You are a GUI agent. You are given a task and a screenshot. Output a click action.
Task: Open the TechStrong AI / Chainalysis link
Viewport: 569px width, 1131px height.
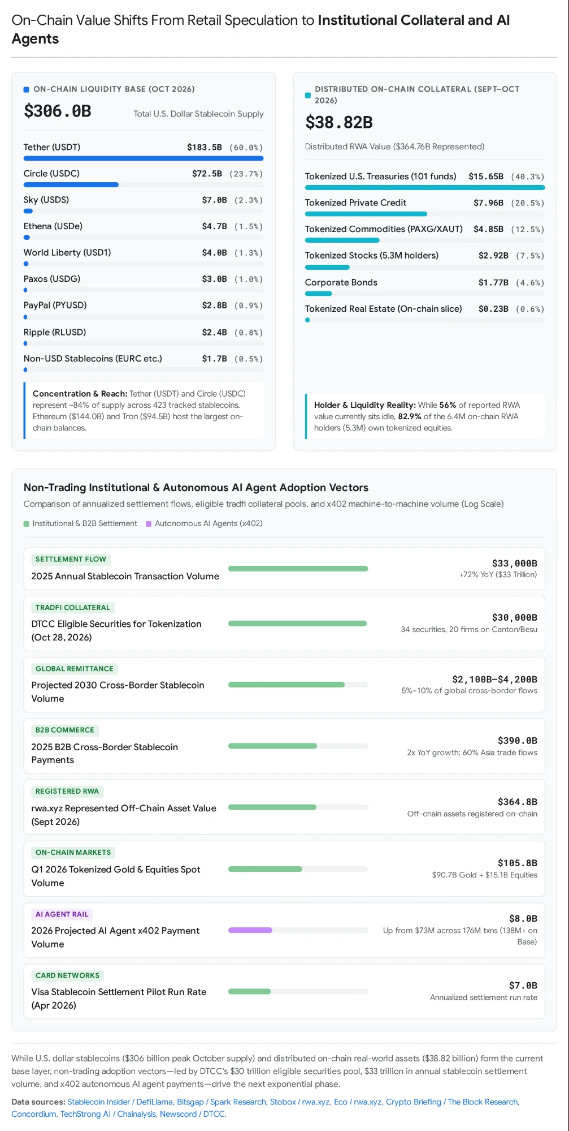pos(108,1114)
